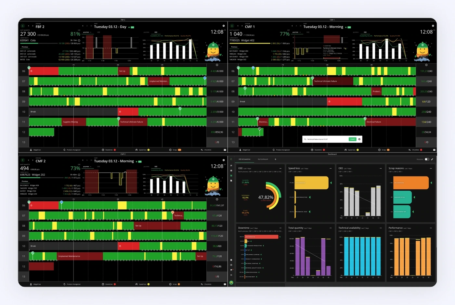This screenshot has height=305, width=455.
Task: Open CMF 2 panel menu icon
Action: coord(22,160)
